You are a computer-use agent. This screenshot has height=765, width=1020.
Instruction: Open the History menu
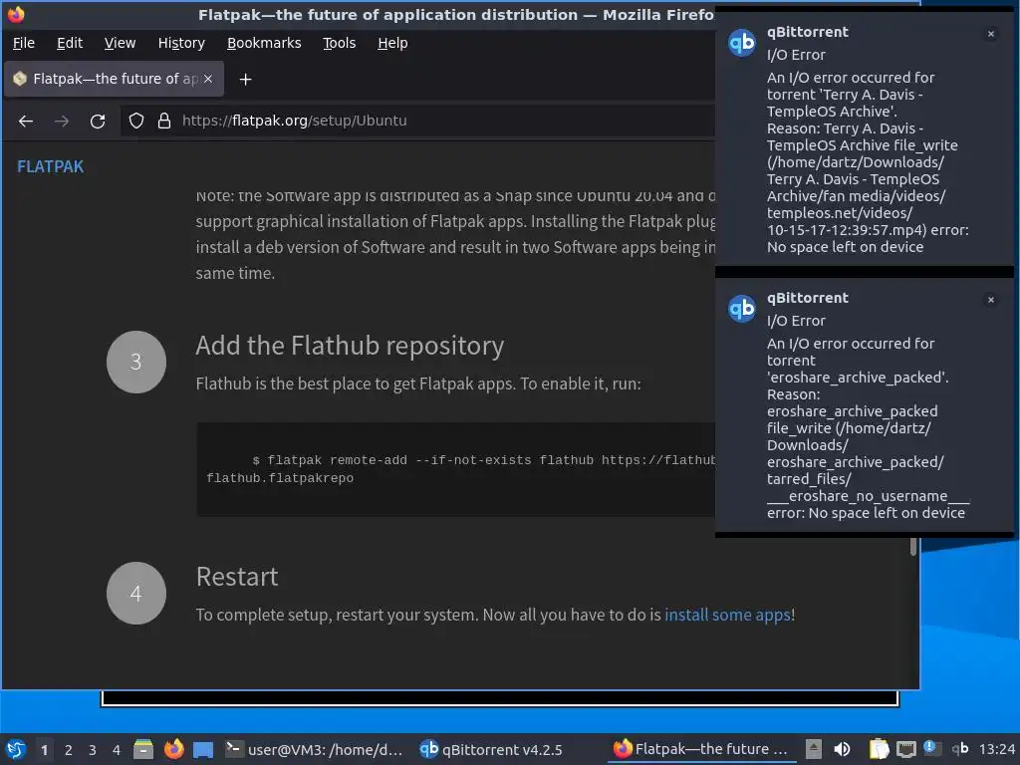click(181, 43)
